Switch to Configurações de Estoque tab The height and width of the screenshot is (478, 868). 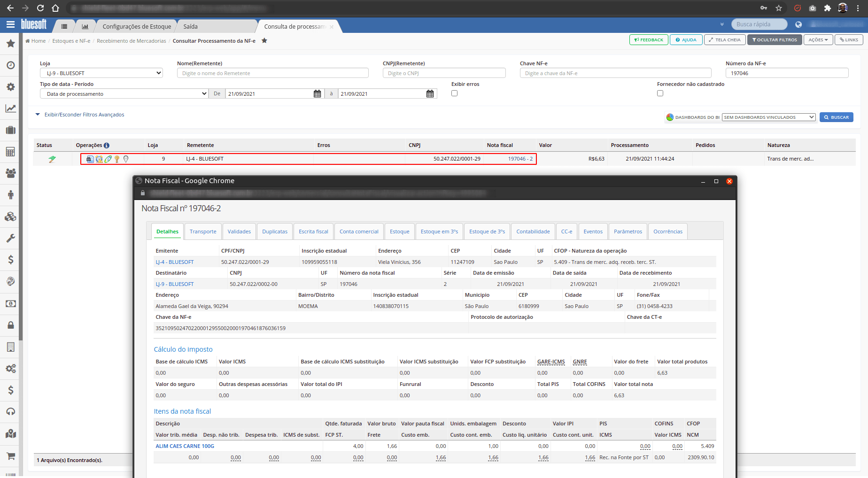(137, 27)
